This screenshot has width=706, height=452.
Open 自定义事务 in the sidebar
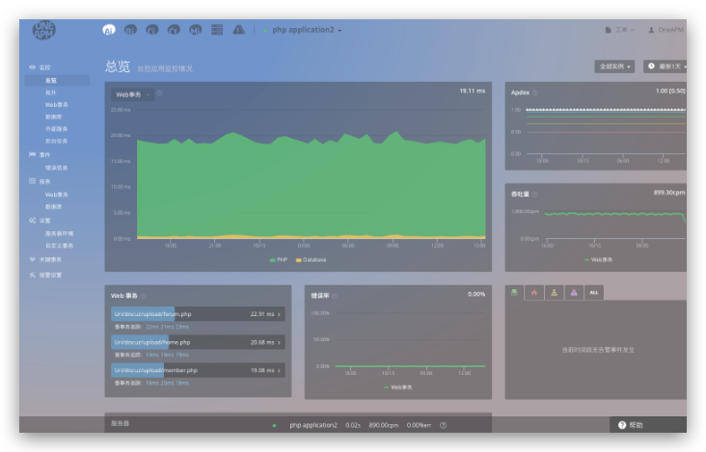pyautogui.click(x=59, y=246)
